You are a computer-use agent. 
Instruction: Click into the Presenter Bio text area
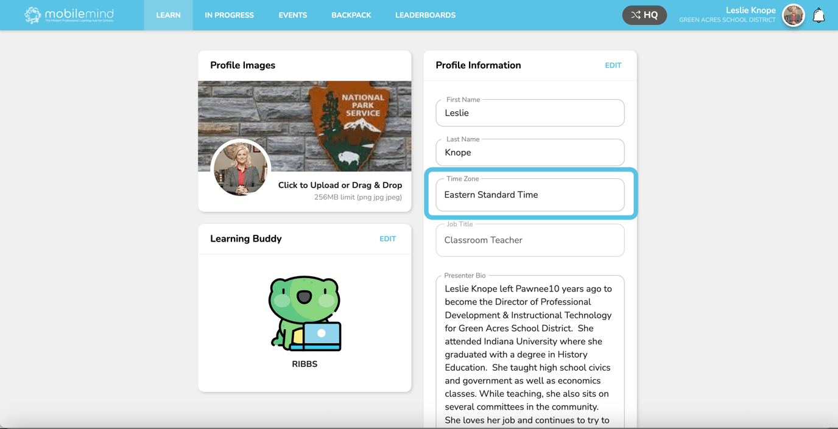530,353
